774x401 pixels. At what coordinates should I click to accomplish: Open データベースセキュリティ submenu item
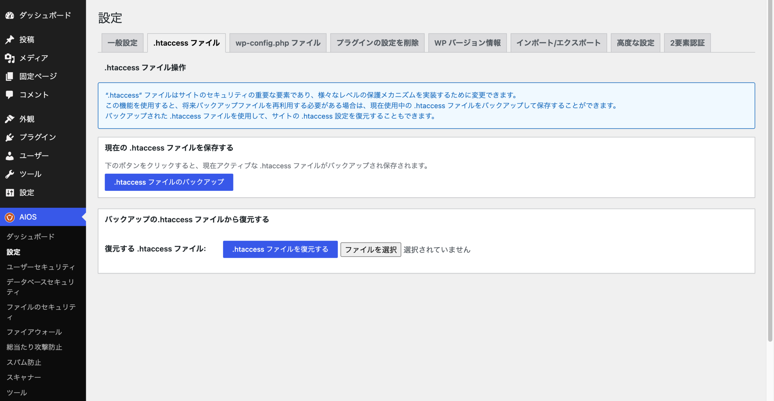tap(41, 287)
